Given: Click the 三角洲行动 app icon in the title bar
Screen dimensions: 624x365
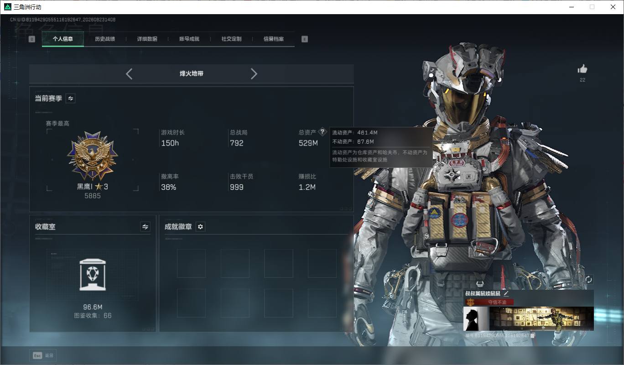Looking at the screenshot, I should tap(8, 7).
